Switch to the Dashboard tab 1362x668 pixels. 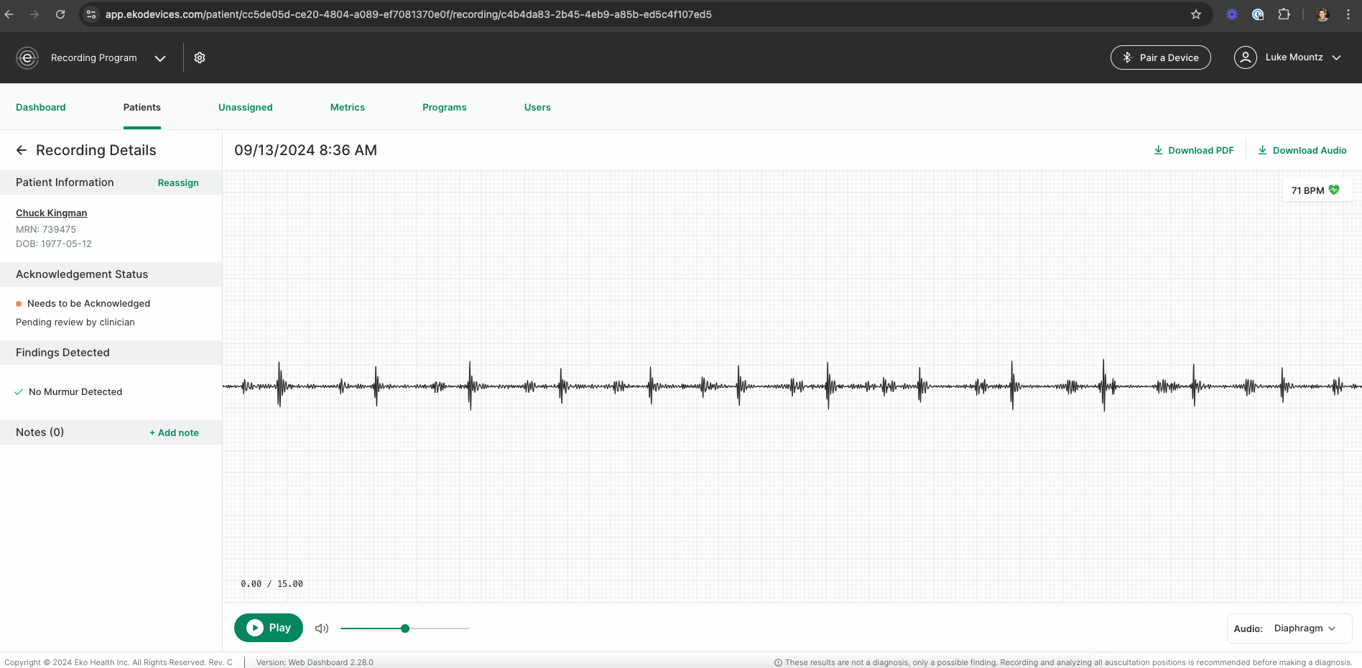pos(41,107)
